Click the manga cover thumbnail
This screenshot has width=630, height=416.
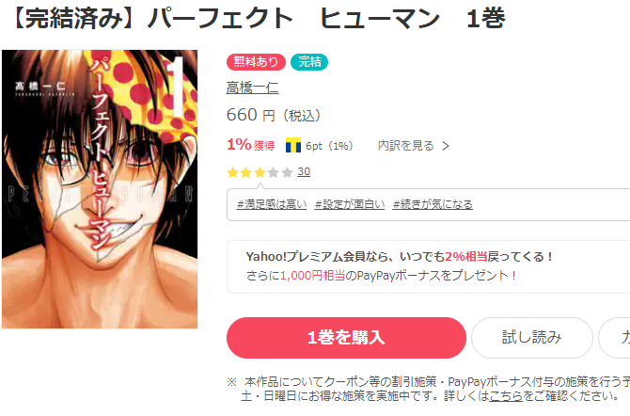tap(100, 189)
